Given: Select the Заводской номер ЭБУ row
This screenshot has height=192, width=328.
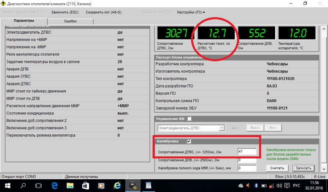Looking at the screenshot, I should 237,108.
